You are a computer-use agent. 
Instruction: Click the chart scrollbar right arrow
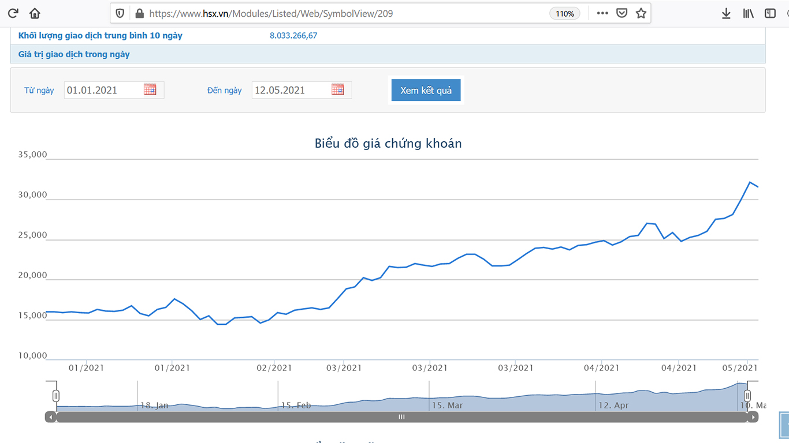(x=752, y=417)
